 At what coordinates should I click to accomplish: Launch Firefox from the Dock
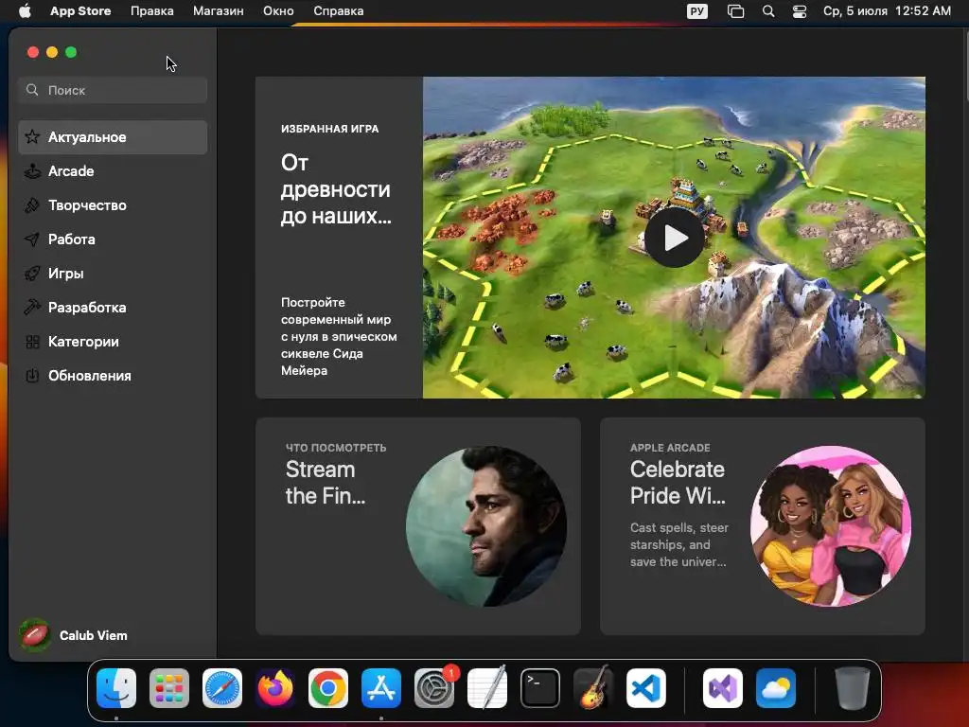click(x=275, y=688)
